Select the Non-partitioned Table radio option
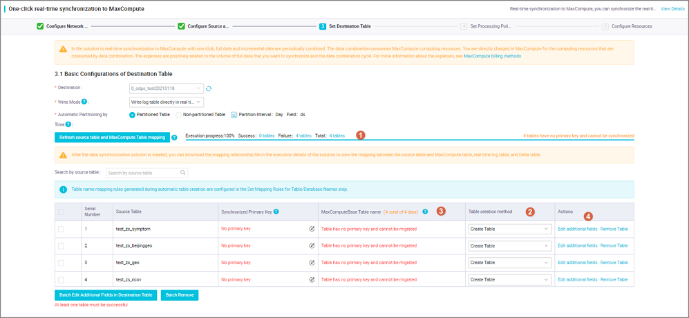 pyautogui.click(x=178, y=115)
